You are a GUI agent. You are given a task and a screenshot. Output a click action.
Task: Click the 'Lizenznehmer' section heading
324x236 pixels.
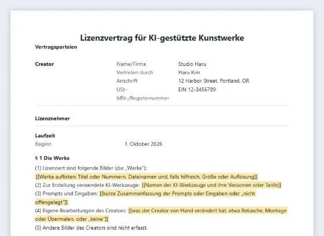[x=53, y=119]
